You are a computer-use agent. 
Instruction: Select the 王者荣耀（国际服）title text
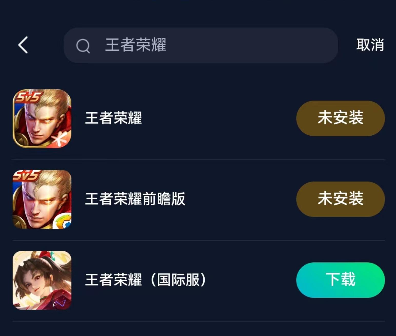pyautogui.click(x=146, y=280)
